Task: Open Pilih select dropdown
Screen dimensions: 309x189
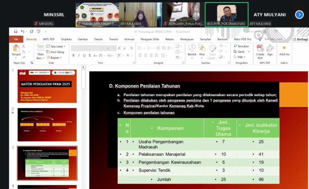Action: [240, 57]
